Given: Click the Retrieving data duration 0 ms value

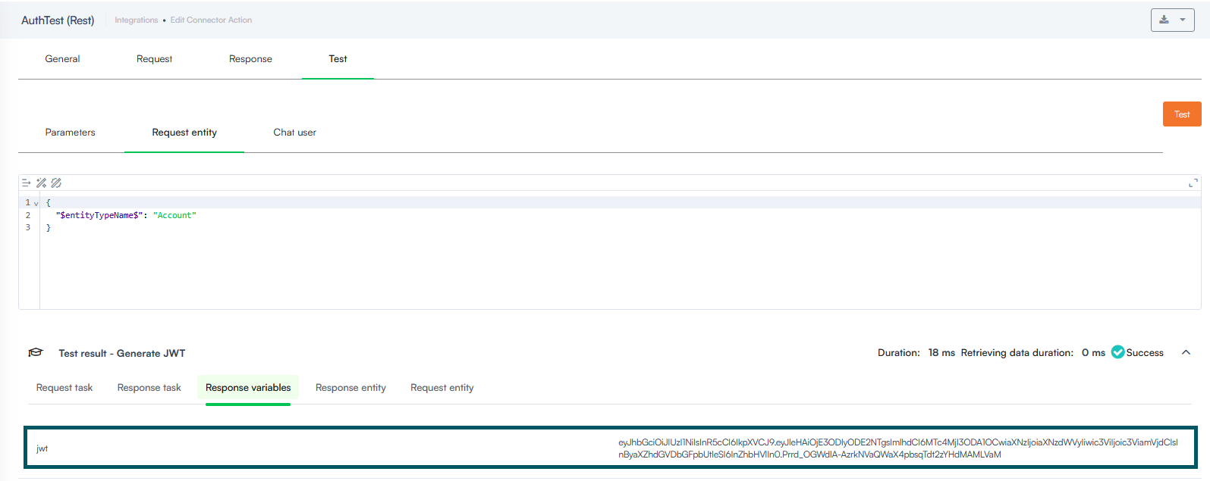Looking at the screenshot, I should tap(1093, 352).
